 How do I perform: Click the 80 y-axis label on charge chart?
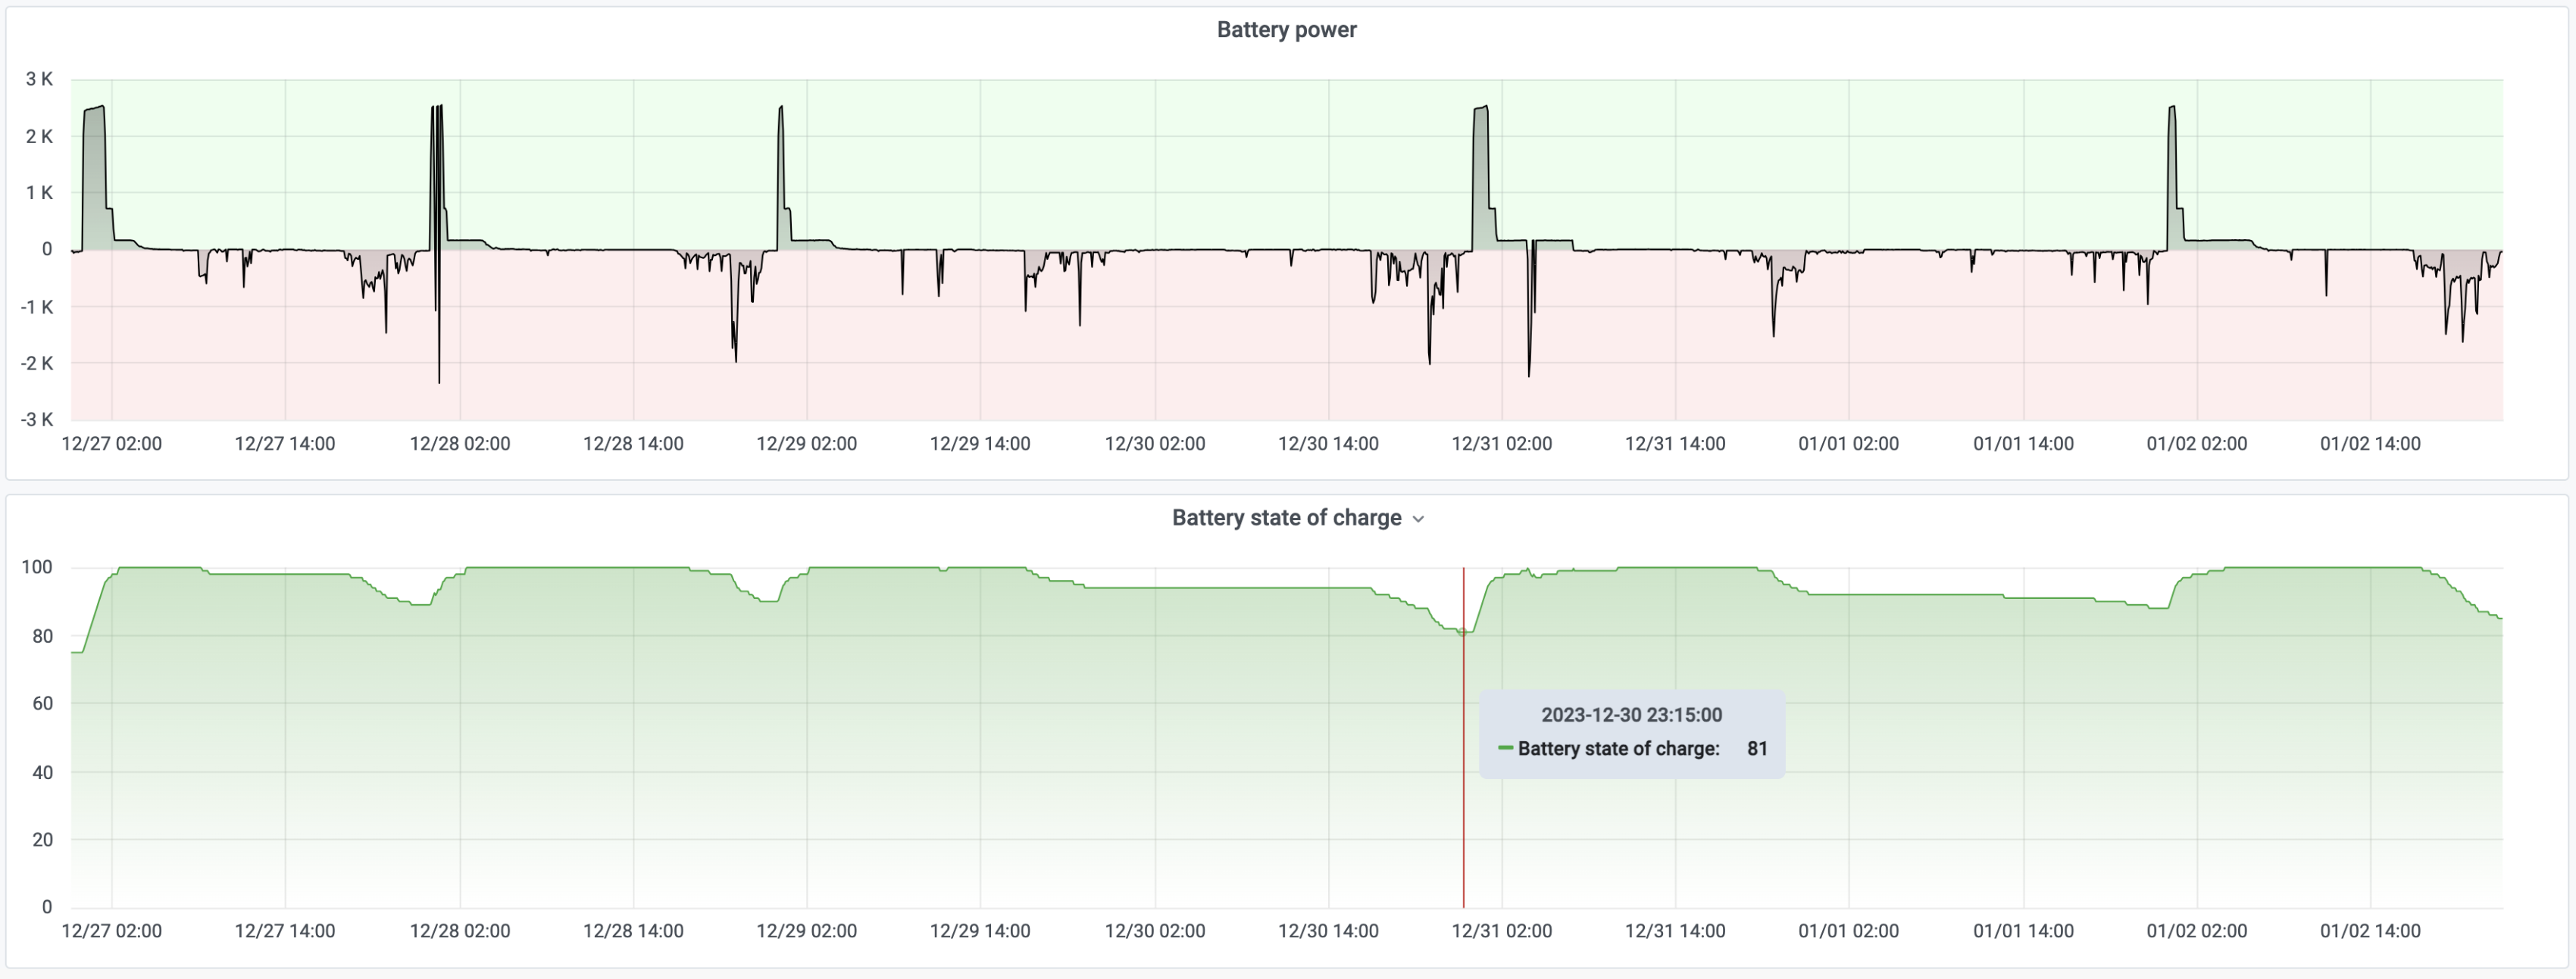click(42, 635)
